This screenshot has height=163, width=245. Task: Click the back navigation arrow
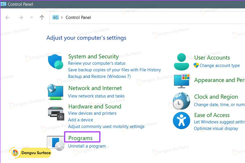(x=7, y=17)
